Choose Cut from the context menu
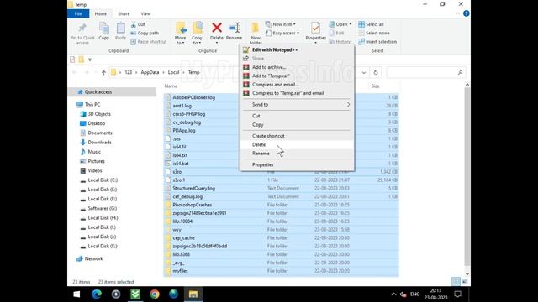 [297, 116]
